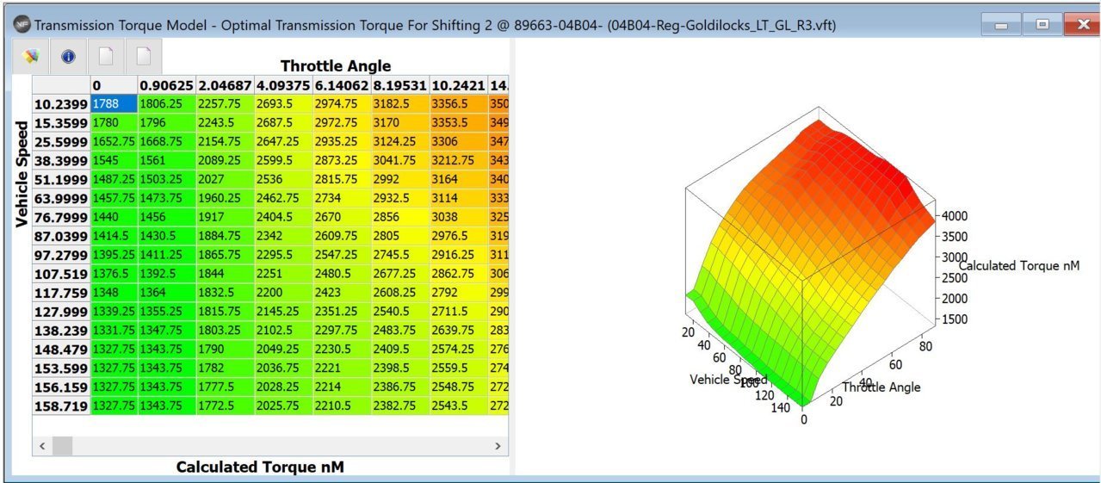Click the cell containing 2462.75
Screen dimensions: 1101x483
(x=283, y=198)
